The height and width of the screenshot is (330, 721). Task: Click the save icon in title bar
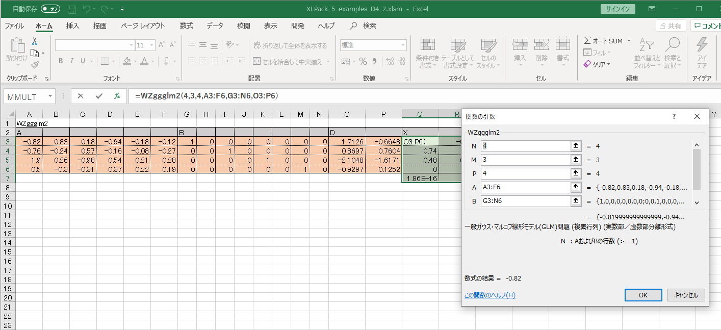pyautogui.click(x=72, y=9)
